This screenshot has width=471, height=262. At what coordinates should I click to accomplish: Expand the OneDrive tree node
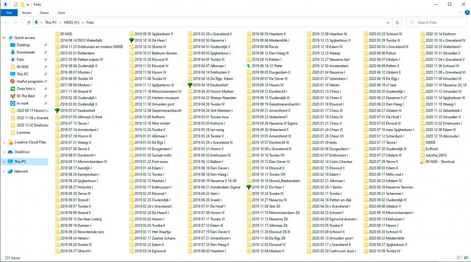pyautogui.click(x=4, y=152)
